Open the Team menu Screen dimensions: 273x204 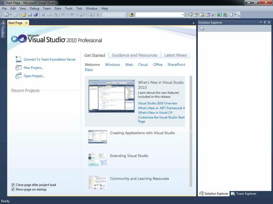point(47,8)
